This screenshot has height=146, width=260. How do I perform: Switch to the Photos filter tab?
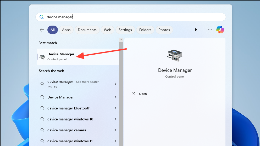(x=164, y=30)
